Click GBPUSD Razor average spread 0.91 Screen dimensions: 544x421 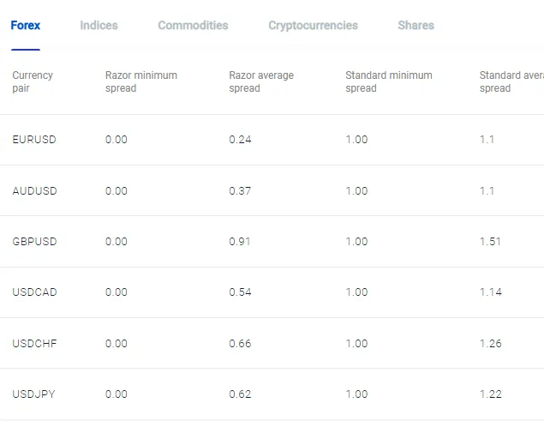tap(240, 242)
